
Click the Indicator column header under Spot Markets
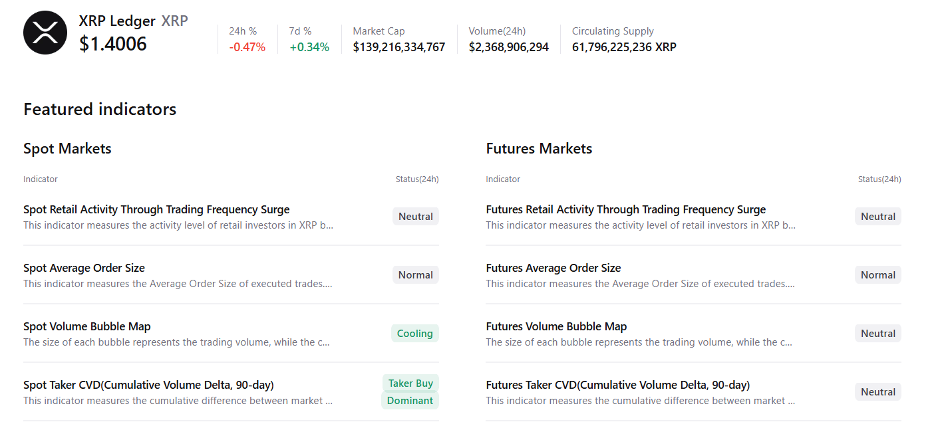coord(41,179)
